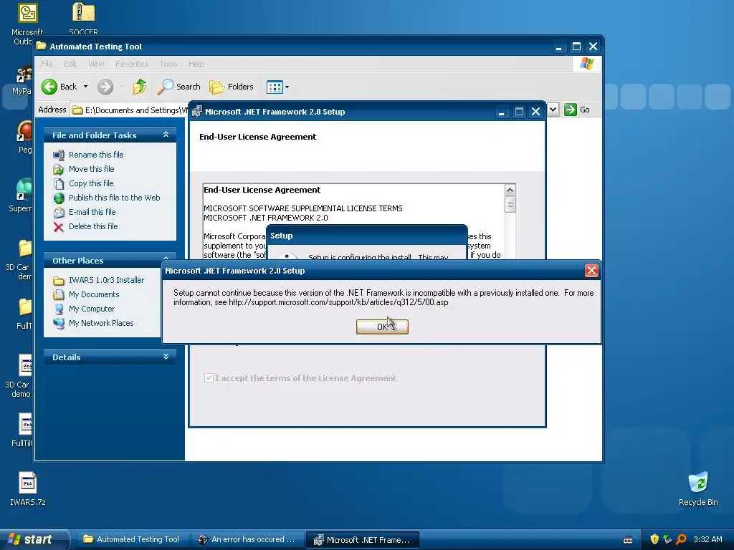The width and height of the screenshot is (734, 550).
Task: Open the View menu
Action: coord(97,64)
